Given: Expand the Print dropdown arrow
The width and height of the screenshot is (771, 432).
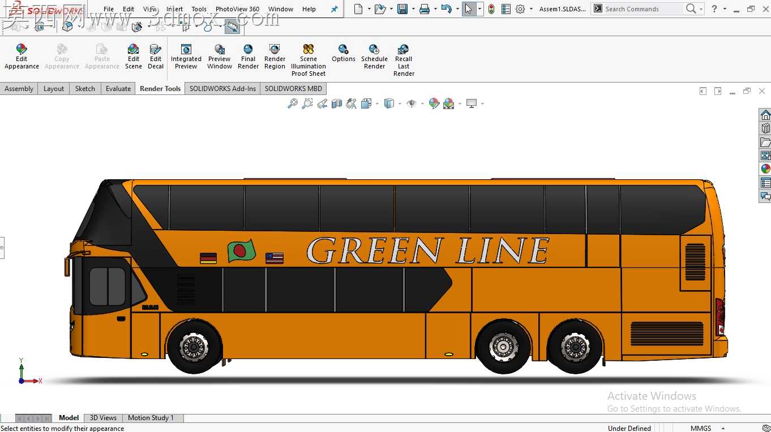Looking at the screenshot, I should tap(435, 9).
